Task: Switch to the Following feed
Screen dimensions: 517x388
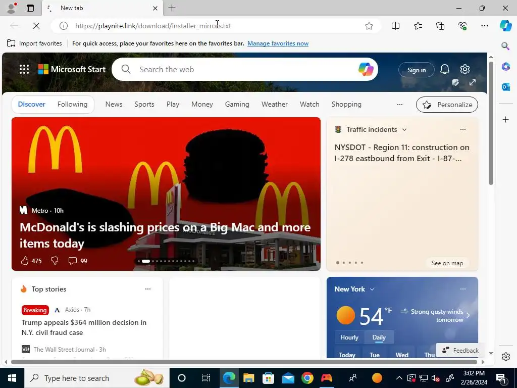Action: point(73,104)
